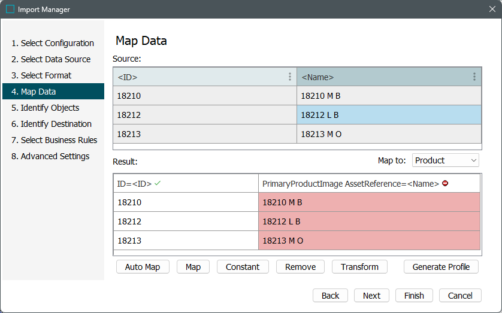Select the red 18210 M B result cell
This screenshot has height=313, width=502.
[x=369, y=202]
